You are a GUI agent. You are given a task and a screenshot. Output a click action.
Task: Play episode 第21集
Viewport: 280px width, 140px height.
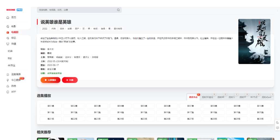(51, 119)
